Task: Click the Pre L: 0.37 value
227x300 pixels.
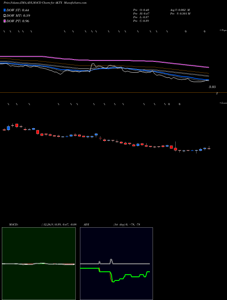Action: pos(141,17)
